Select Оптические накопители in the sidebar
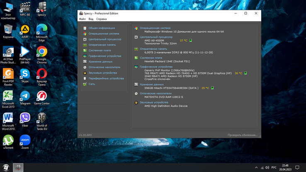Screen dimensions: 306x172 (104, 67)
